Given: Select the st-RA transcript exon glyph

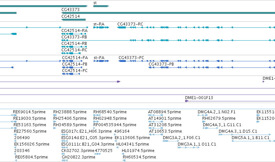Looking at the screenshot, I should 101,27.
